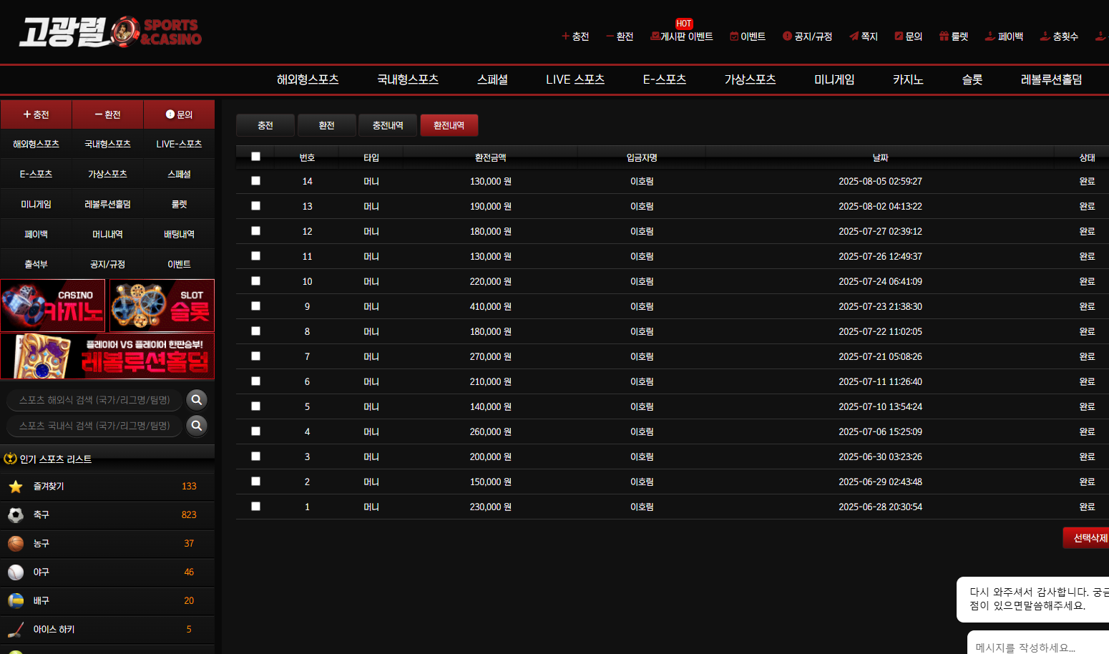Click date 2025-08-05 02:59:27
The width and height of the screenshot is (1109, 654).
click(880, 181)
